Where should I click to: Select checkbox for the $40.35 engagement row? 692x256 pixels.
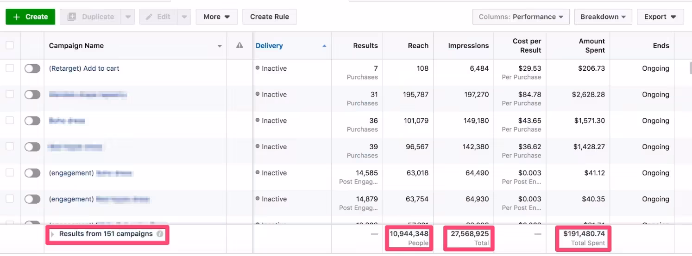[x=10, y=199]
